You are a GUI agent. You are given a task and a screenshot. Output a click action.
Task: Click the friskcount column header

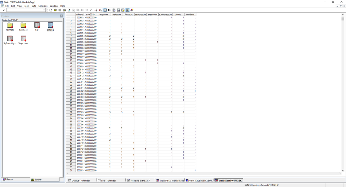tap(117, 15)
